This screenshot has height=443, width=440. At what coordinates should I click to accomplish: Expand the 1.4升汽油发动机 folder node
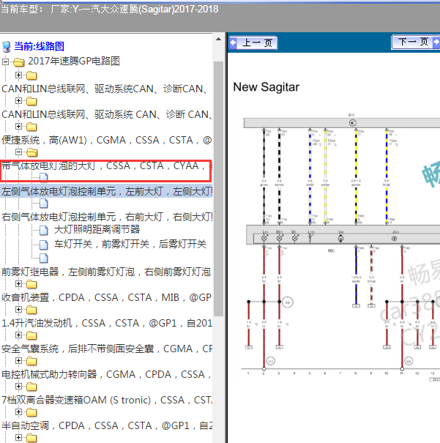[x=18, y=309]
